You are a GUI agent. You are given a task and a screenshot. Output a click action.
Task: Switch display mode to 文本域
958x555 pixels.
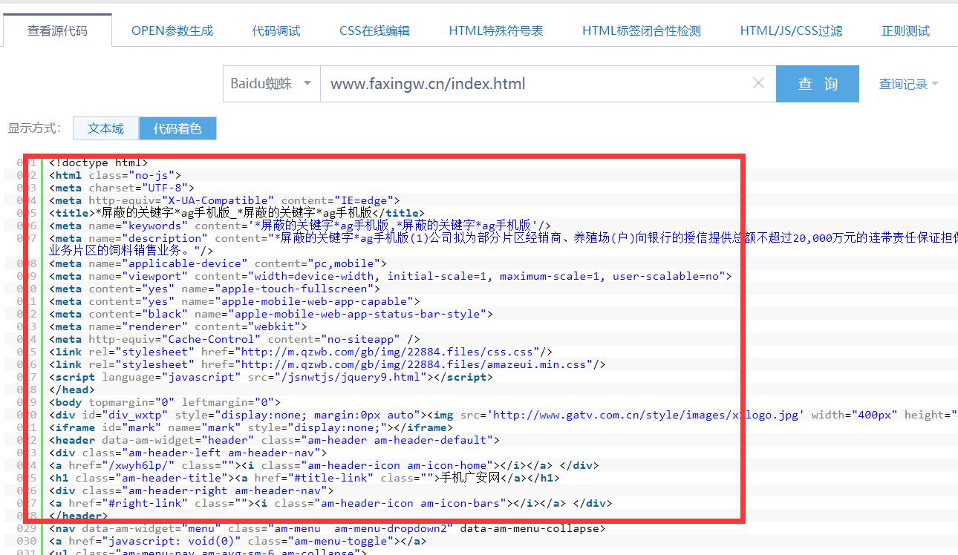click(x=105, y=128)
